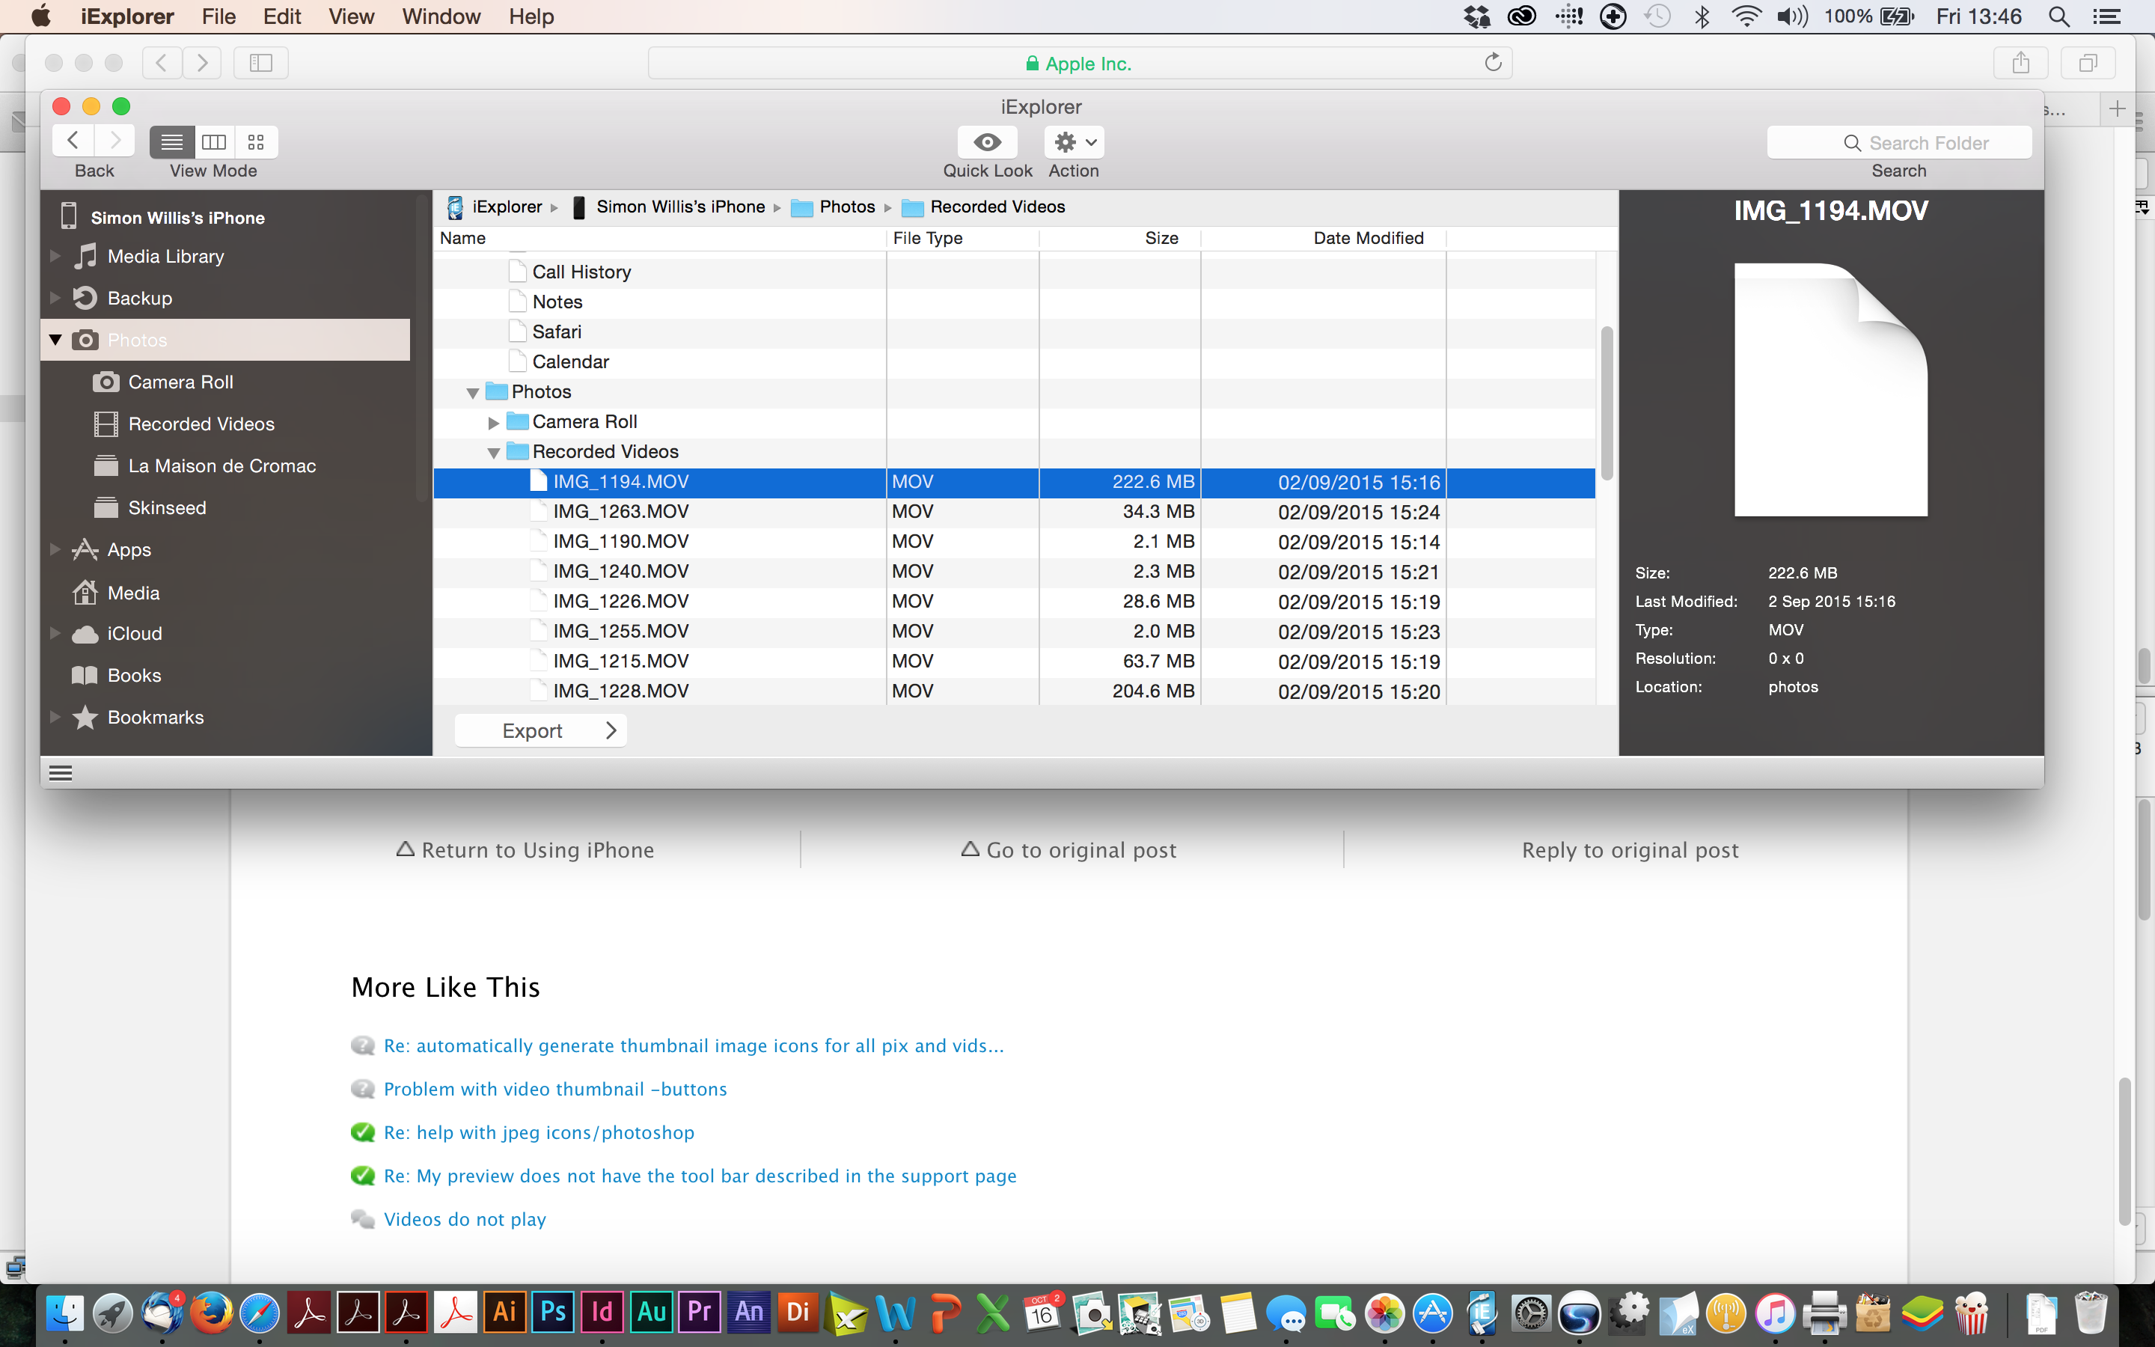Open the File menu
The height and width of the screenshot is (1347, 2155).
pos(218,16)
